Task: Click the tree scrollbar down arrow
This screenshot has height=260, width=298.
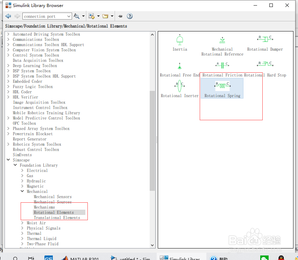Action: 152,245
